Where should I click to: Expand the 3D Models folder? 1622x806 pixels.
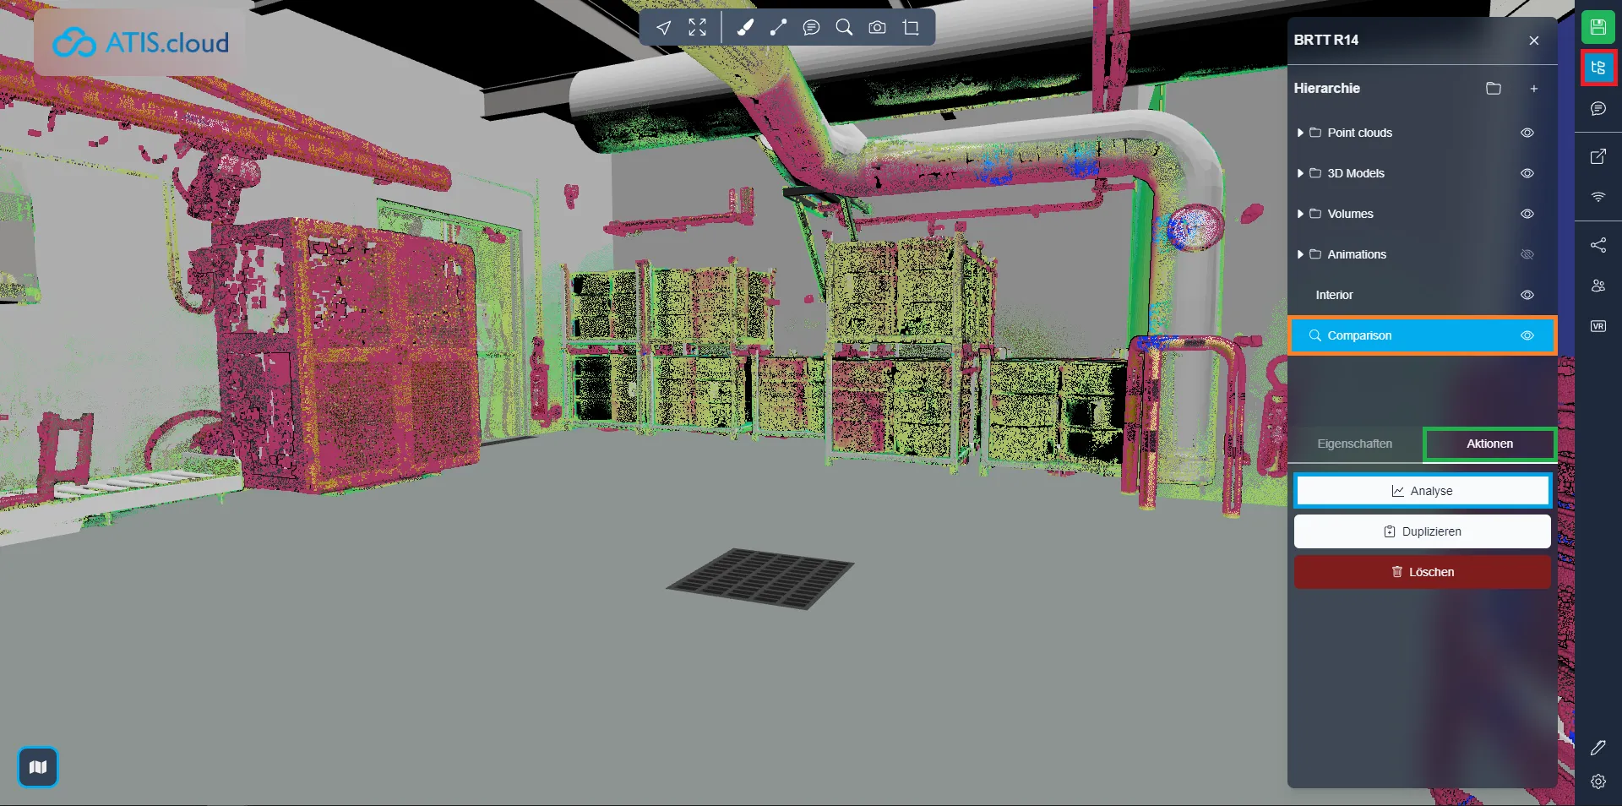(1300, 173)
